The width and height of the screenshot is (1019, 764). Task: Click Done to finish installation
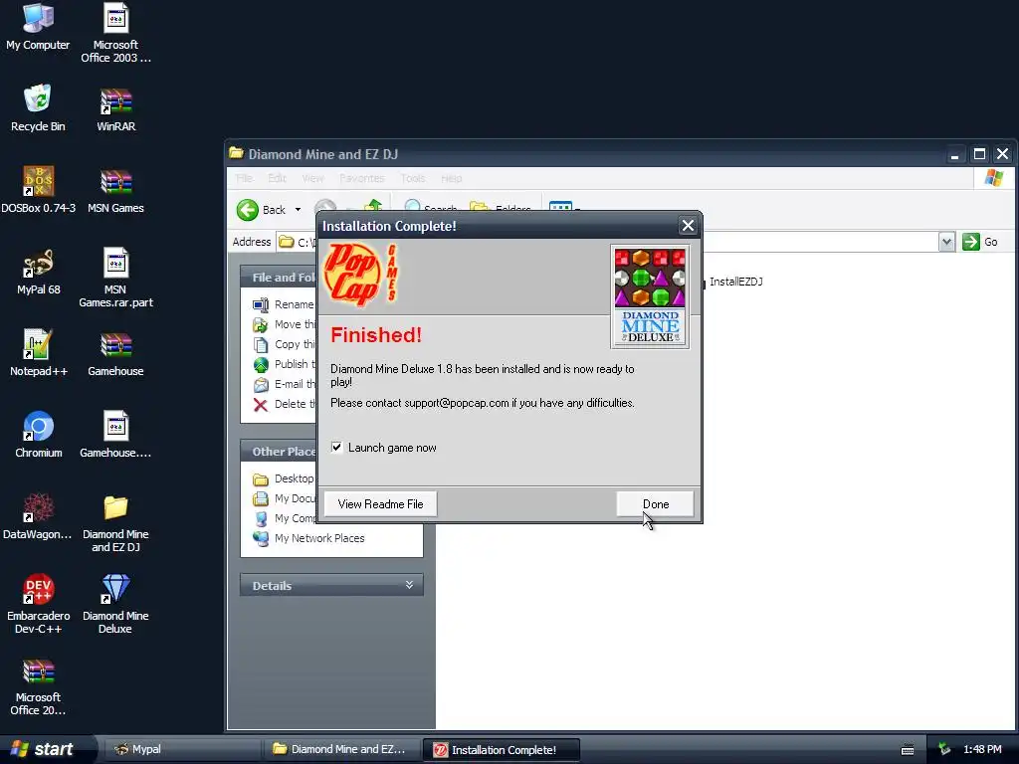coord(655,504)
